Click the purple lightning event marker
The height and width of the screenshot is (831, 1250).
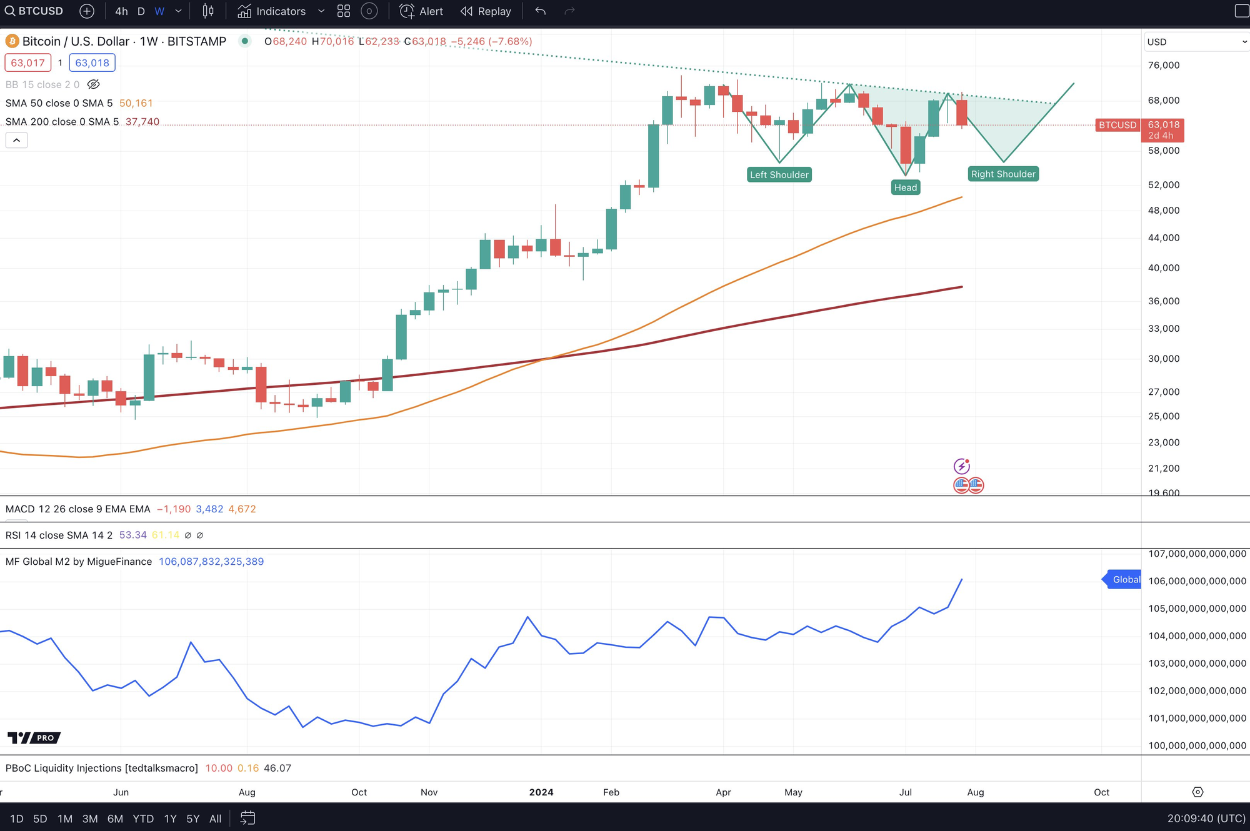[x=961, y=466]
